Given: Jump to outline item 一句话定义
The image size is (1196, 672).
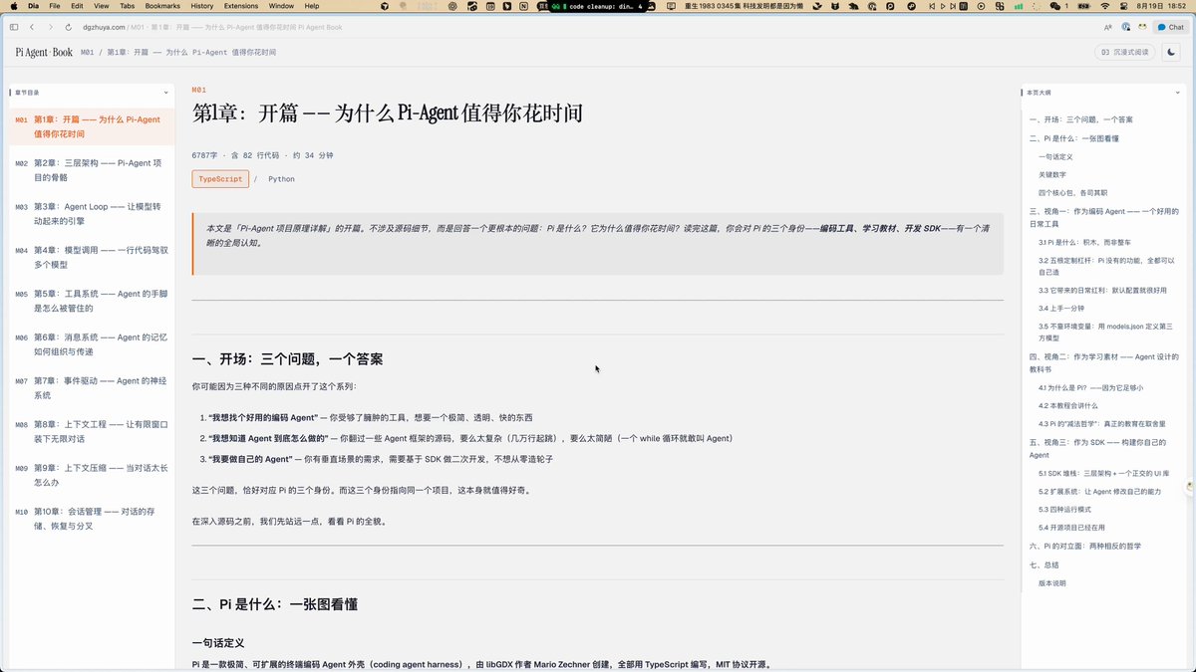Looking at the screenshot, I should pos(1055,156).
